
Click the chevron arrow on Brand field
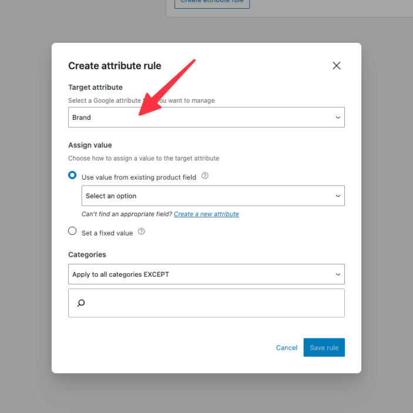pos(338,117)
